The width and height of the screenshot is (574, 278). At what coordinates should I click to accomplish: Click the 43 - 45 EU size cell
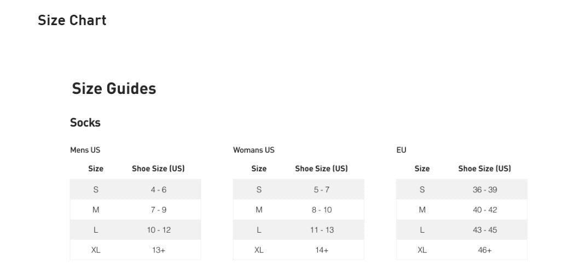(485, 230)
